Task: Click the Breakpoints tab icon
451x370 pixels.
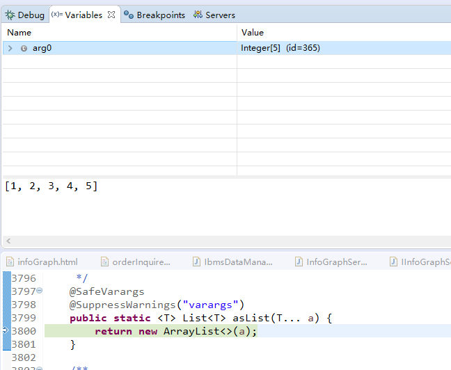Action: (x=129, y=15)
